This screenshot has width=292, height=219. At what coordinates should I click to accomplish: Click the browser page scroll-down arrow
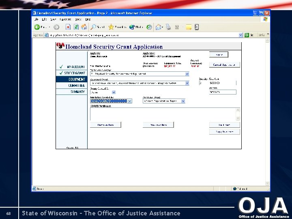(267, 183)
